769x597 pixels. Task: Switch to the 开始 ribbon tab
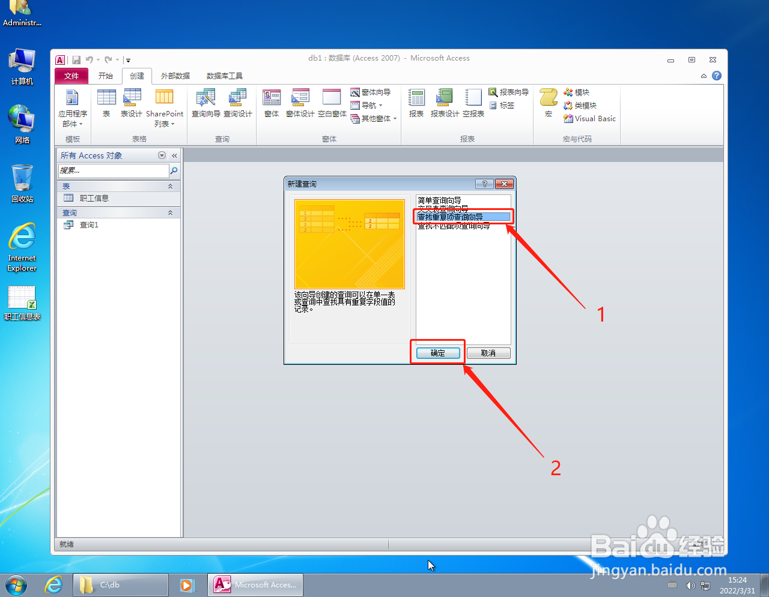tap(106, 76)
